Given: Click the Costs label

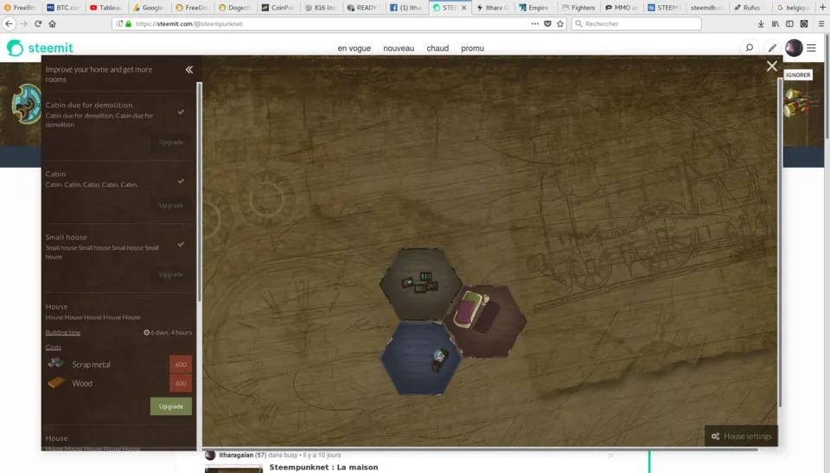Looking at the screenshot, I should coord(54,348).
